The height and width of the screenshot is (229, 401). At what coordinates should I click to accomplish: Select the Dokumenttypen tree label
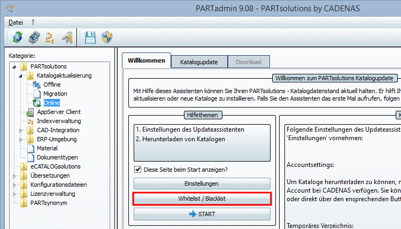pos(57,158)
